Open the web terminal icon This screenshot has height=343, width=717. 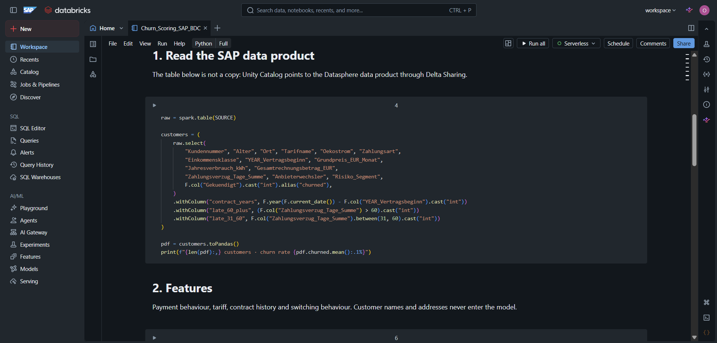(x=707, y=318)
